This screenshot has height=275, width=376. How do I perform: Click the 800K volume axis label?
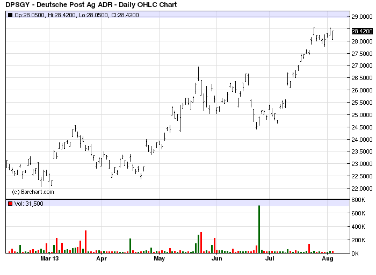tap(358, 200)
